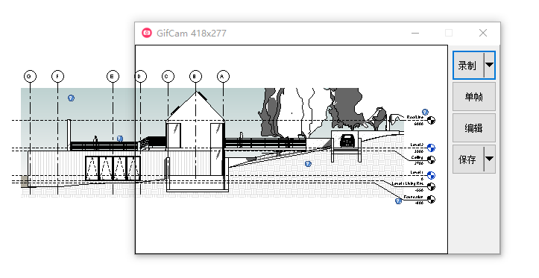Minimize the GifCam window

(415, 33)
